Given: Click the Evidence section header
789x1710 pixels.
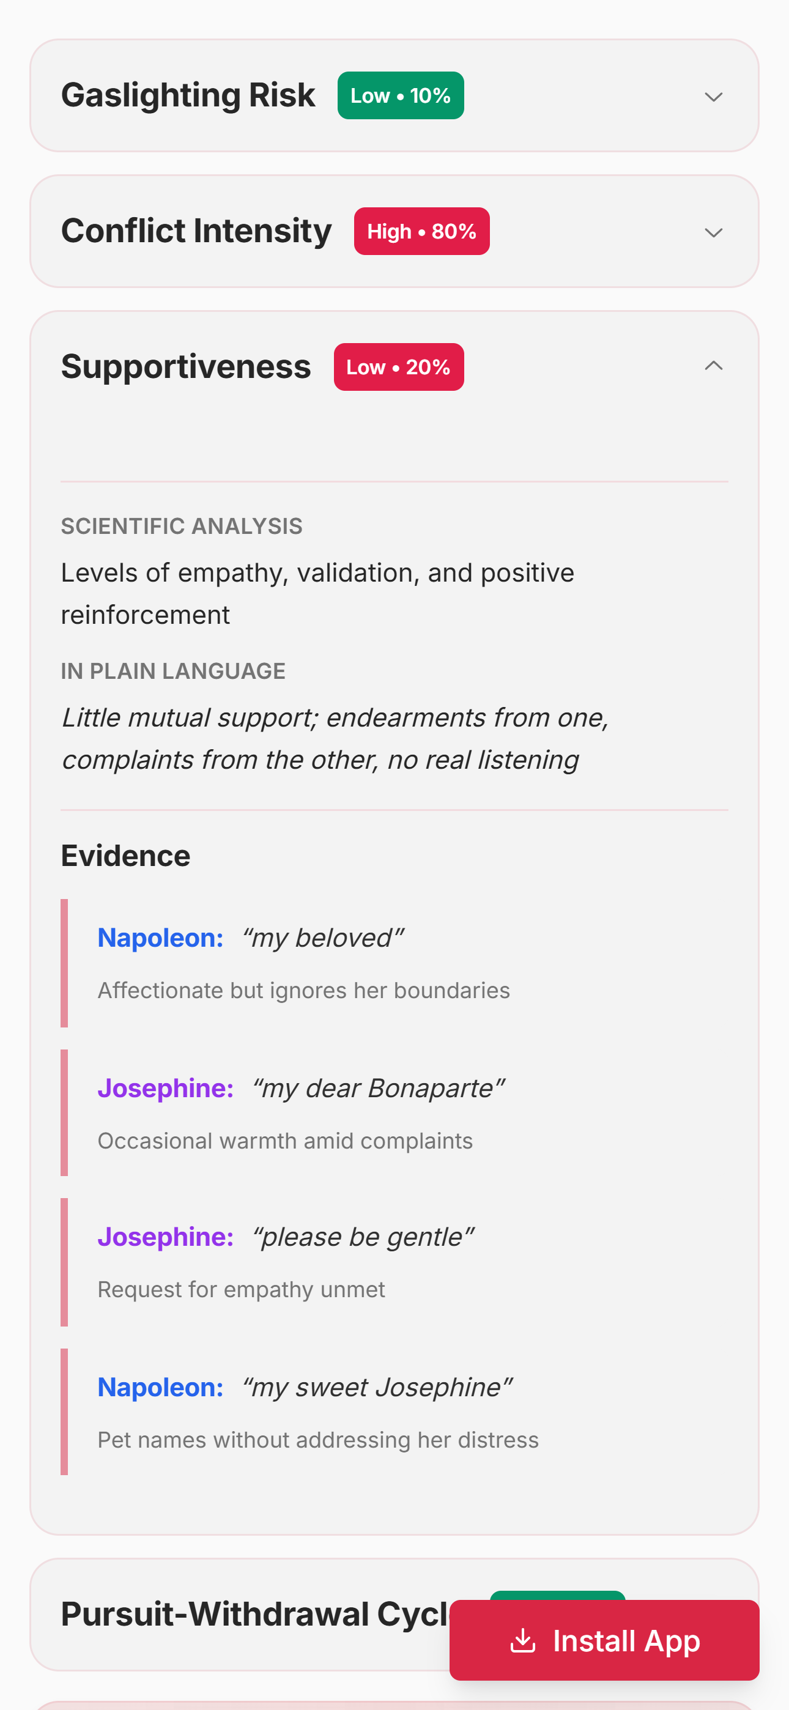Looking at the screenshot, I should click(x=125, y=856).
